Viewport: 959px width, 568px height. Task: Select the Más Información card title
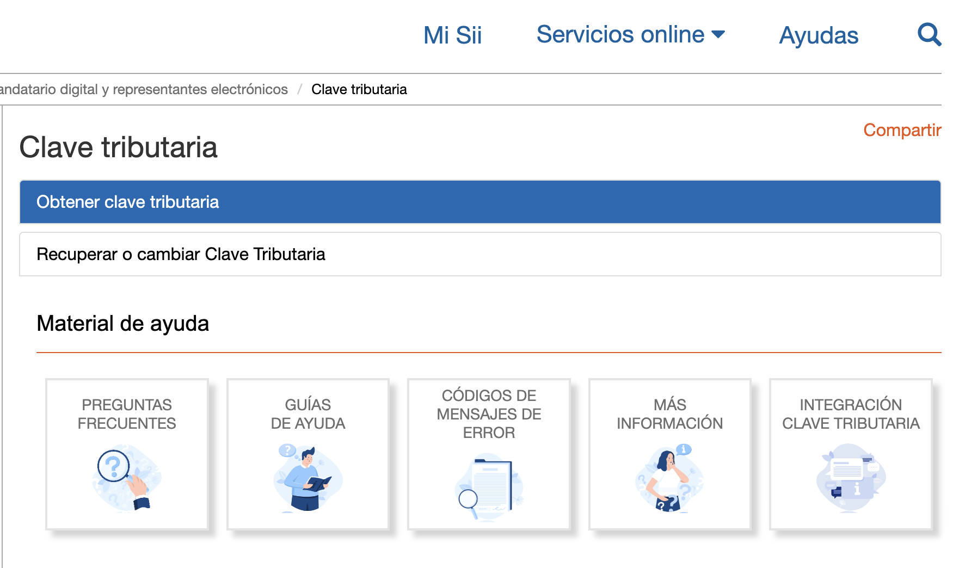[x=669, y=414]
